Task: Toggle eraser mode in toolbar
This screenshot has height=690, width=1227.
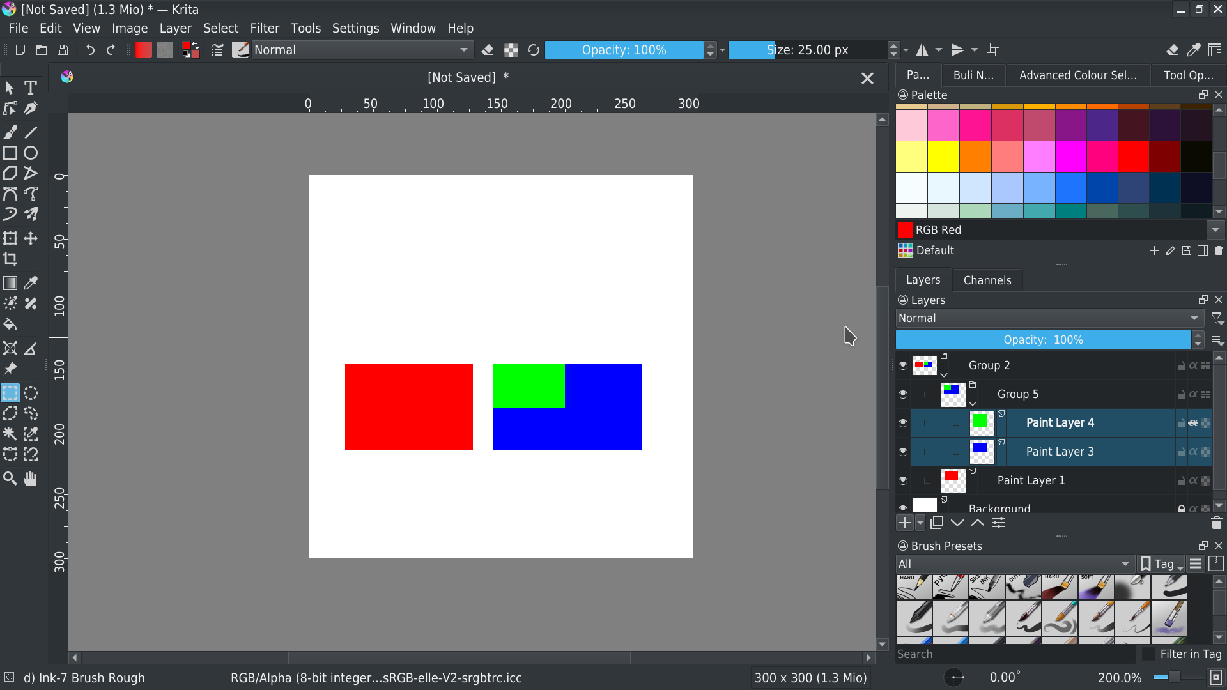Action: point(488,50)
